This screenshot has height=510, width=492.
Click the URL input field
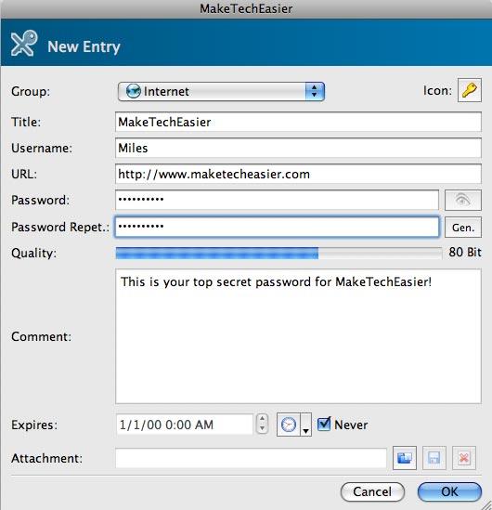click(x=298, y=174)
